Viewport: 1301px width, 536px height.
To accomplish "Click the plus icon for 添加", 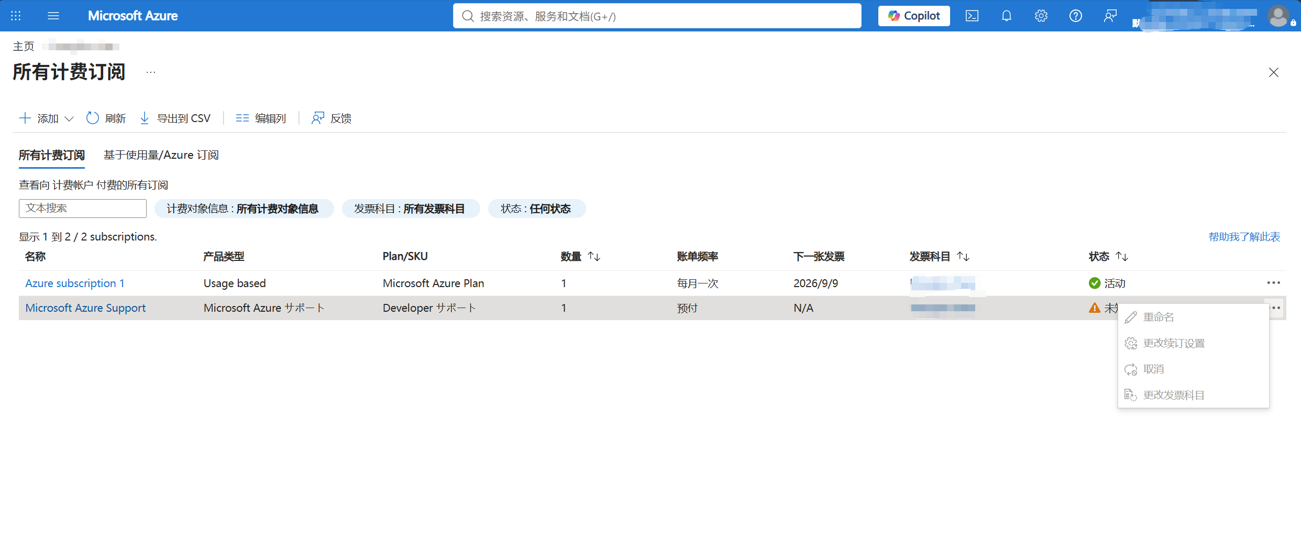I will tap(25, 118).
